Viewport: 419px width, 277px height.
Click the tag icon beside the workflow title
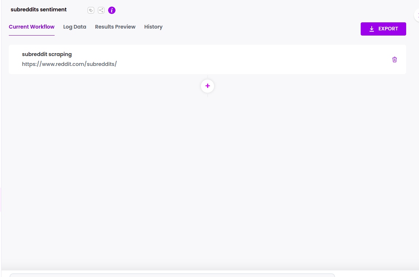(91, 10)
